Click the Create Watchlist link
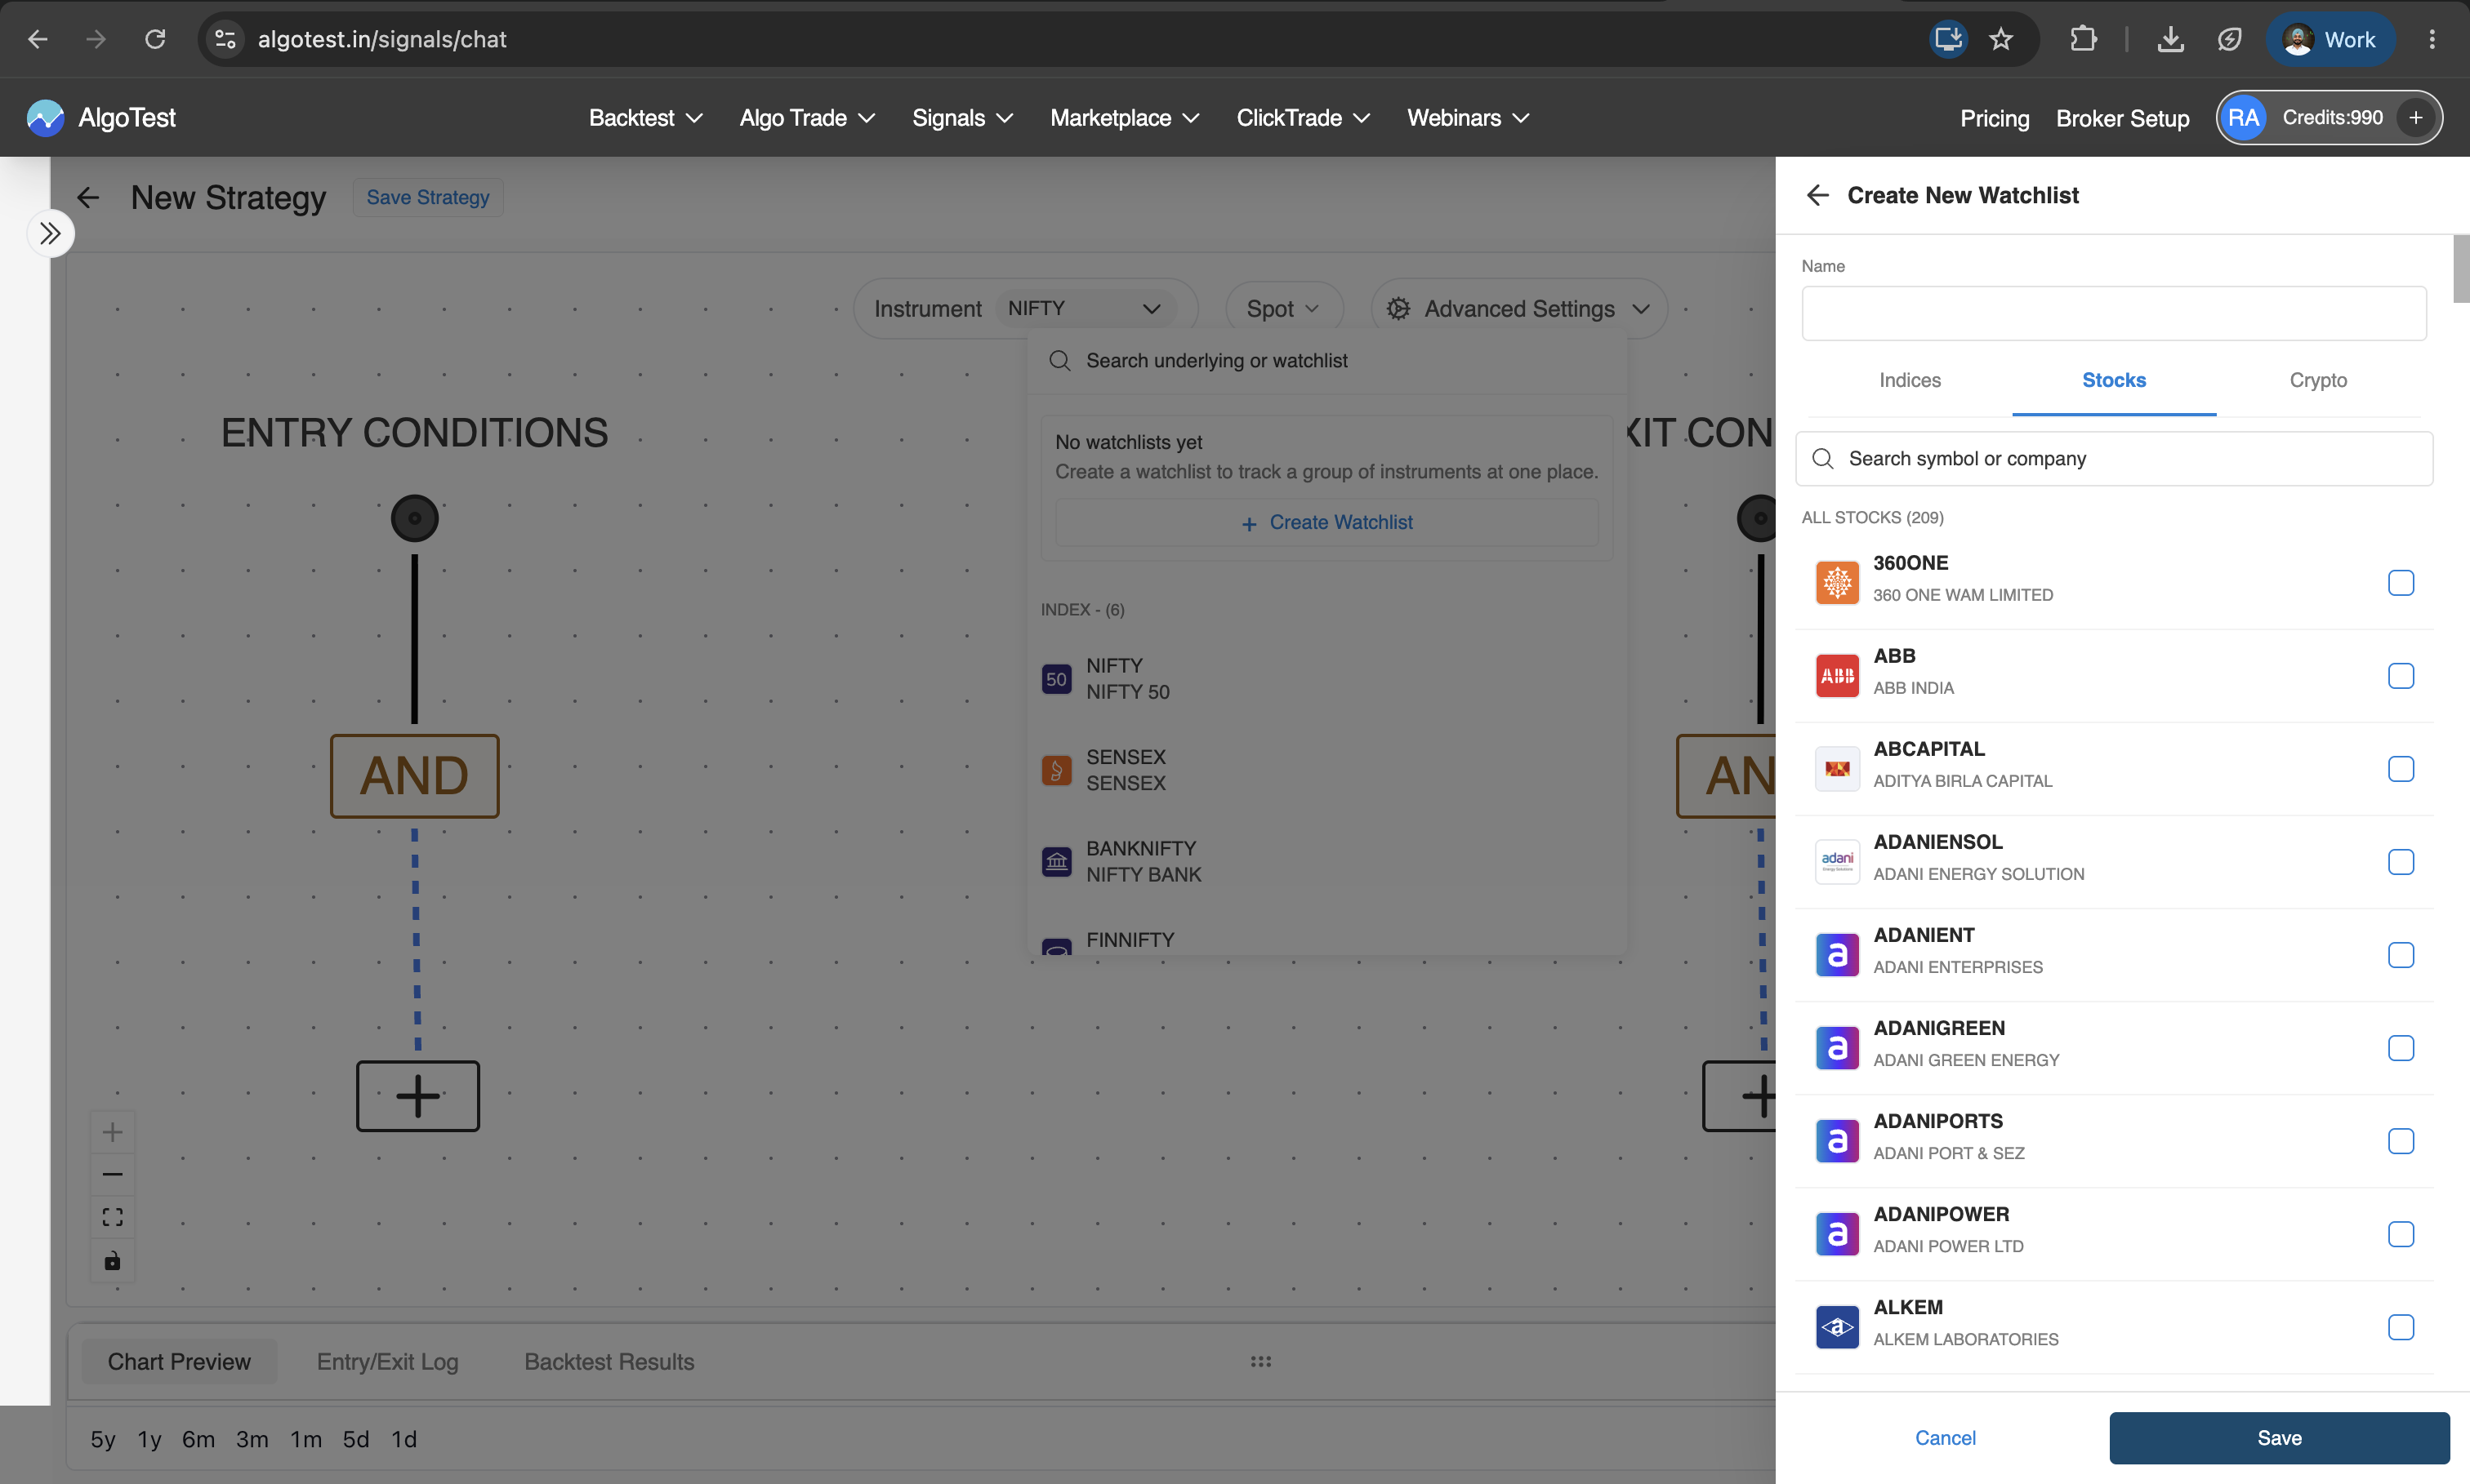 tap(1326, 522)
